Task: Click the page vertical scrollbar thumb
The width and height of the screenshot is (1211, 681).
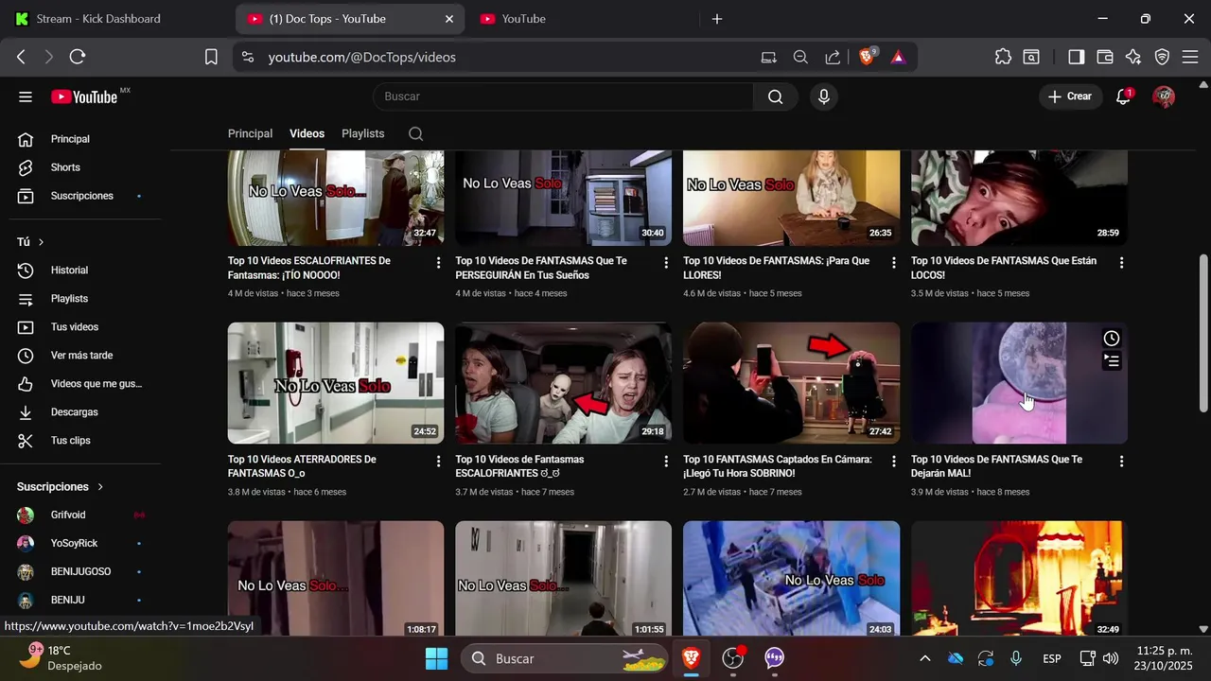Action: tap(1203, 332)
